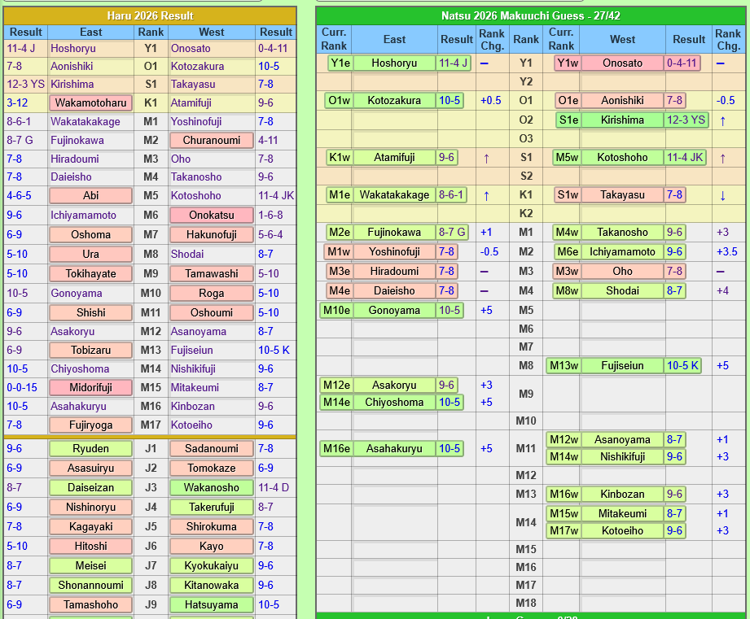
Task: Click Takerufuji button at J4 West
Action: [212, 508]
